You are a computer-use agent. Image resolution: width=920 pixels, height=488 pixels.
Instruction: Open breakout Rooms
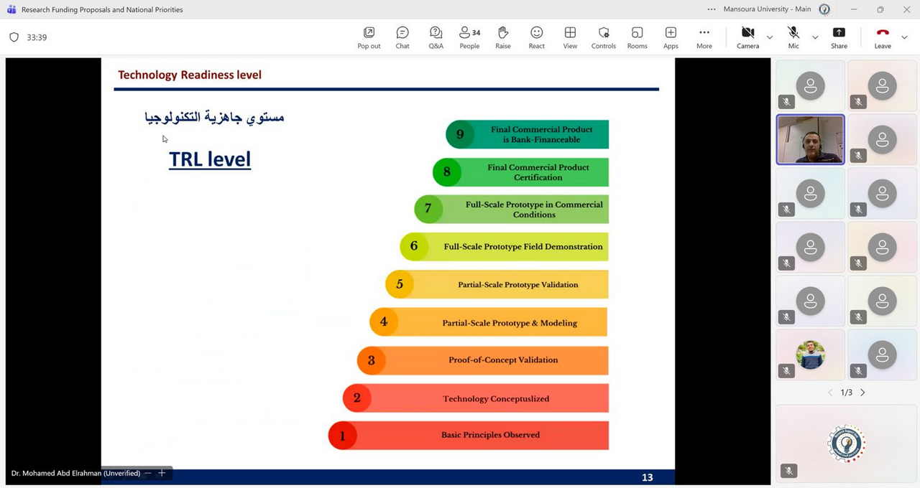coord(637,37)
